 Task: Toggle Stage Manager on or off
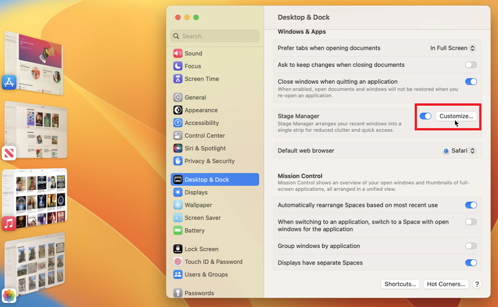point(425,116)
